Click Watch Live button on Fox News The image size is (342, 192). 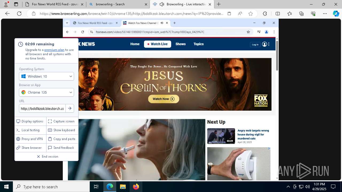157,44
